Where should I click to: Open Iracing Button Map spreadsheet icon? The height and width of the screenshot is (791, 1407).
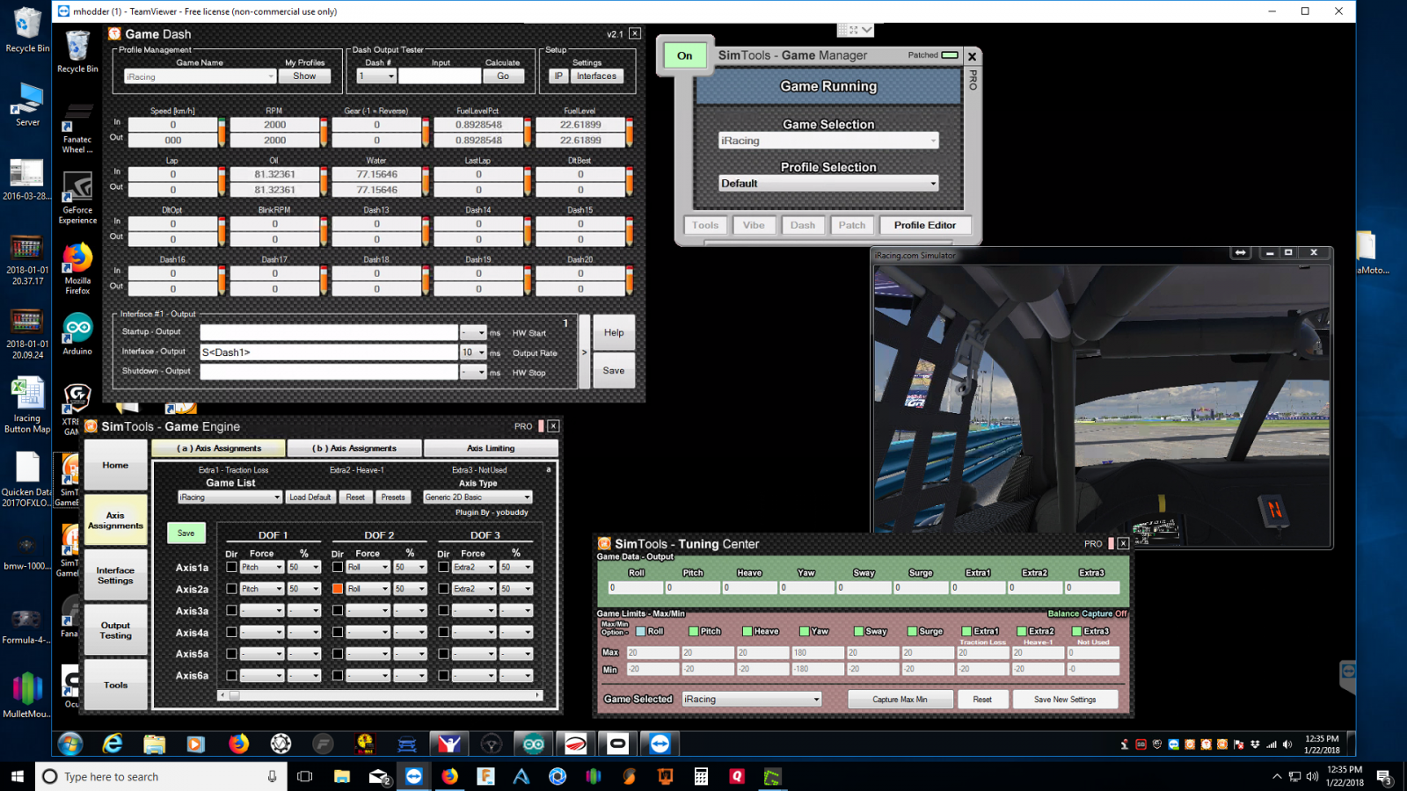click(27, 405)
